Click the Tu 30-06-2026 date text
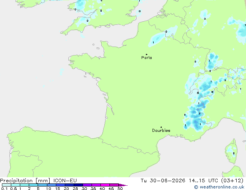Viewport: 246px width, 190px height. [x=163, y=181]
